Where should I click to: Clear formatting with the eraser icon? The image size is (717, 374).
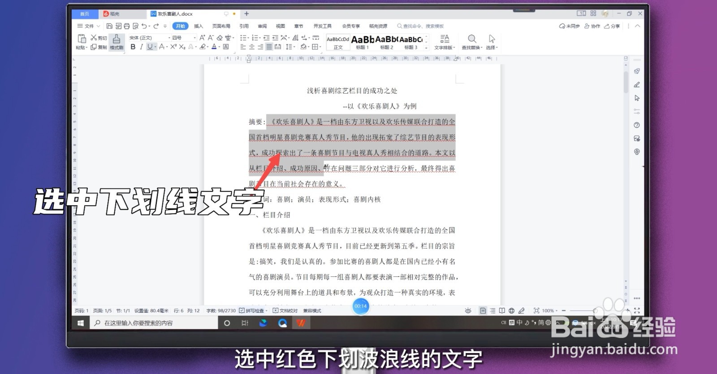pyautogui.click(x=220, y=38)
